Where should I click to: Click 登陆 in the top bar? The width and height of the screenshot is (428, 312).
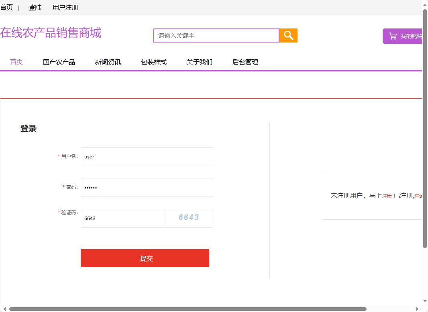click(x=35, y=7)
